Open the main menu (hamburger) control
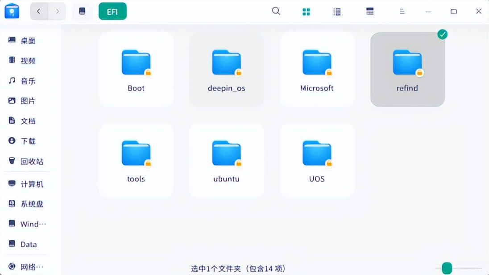Image resolution: width=489 pixels, height=275 pixels. pos(402,11)
